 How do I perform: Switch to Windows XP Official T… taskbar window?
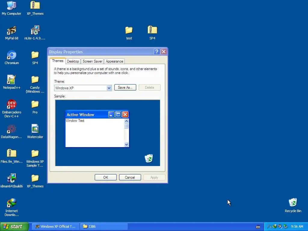(56, 226)
